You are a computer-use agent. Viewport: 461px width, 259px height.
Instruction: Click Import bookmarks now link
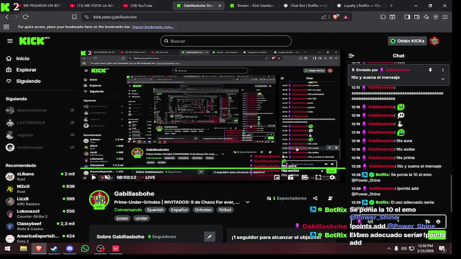(x=153, y=27)
